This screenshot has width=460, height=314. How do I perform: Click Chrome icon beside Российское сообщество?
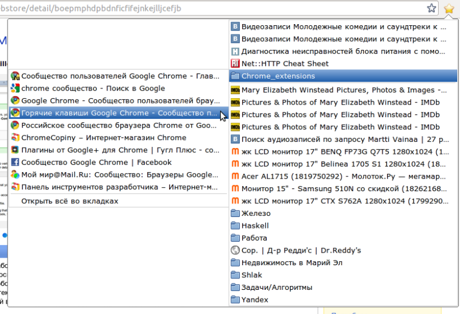tap(15, 125)
